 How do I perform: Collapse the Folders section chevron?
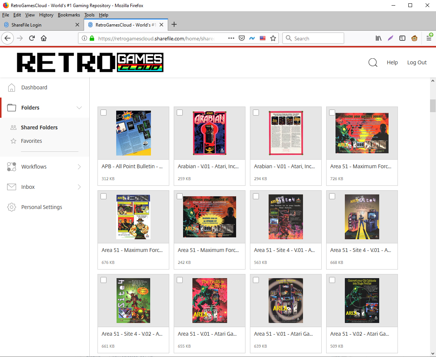point(79,108)
